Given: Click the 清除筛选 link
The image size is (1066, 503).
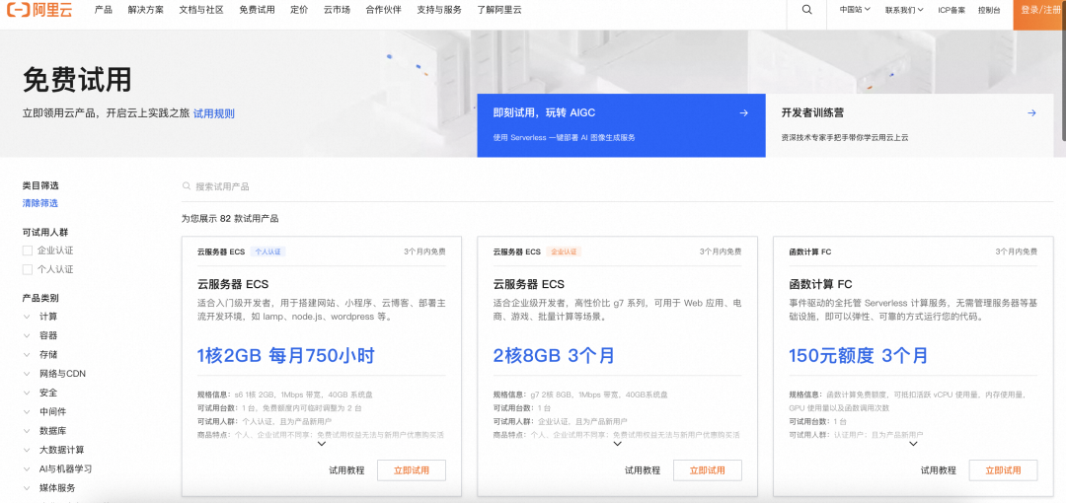Looking at the screenshot, I should [x=40, y=203].
